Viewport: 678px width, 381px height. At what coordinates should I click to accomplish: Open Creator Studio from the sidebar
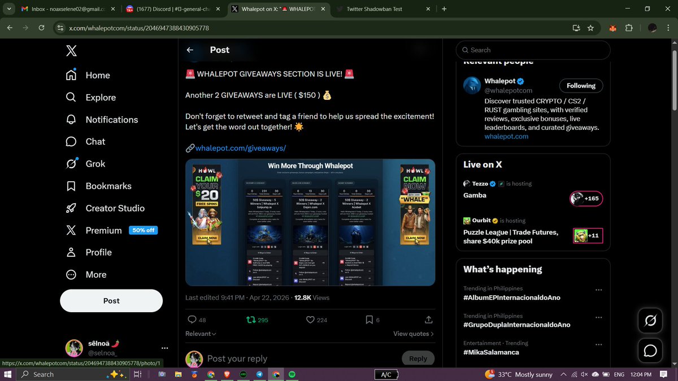[105, 208]
